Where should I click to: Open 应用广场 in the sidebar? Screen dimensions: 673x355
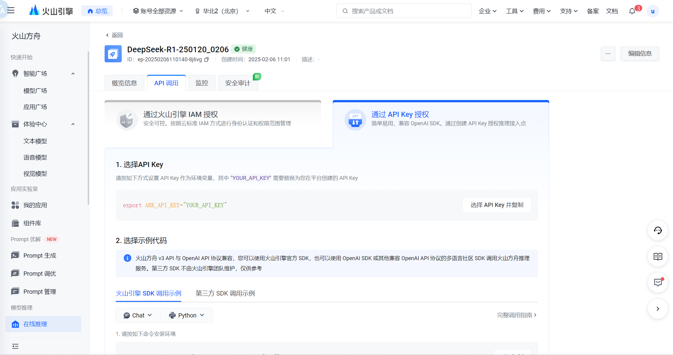click(35, 107)
